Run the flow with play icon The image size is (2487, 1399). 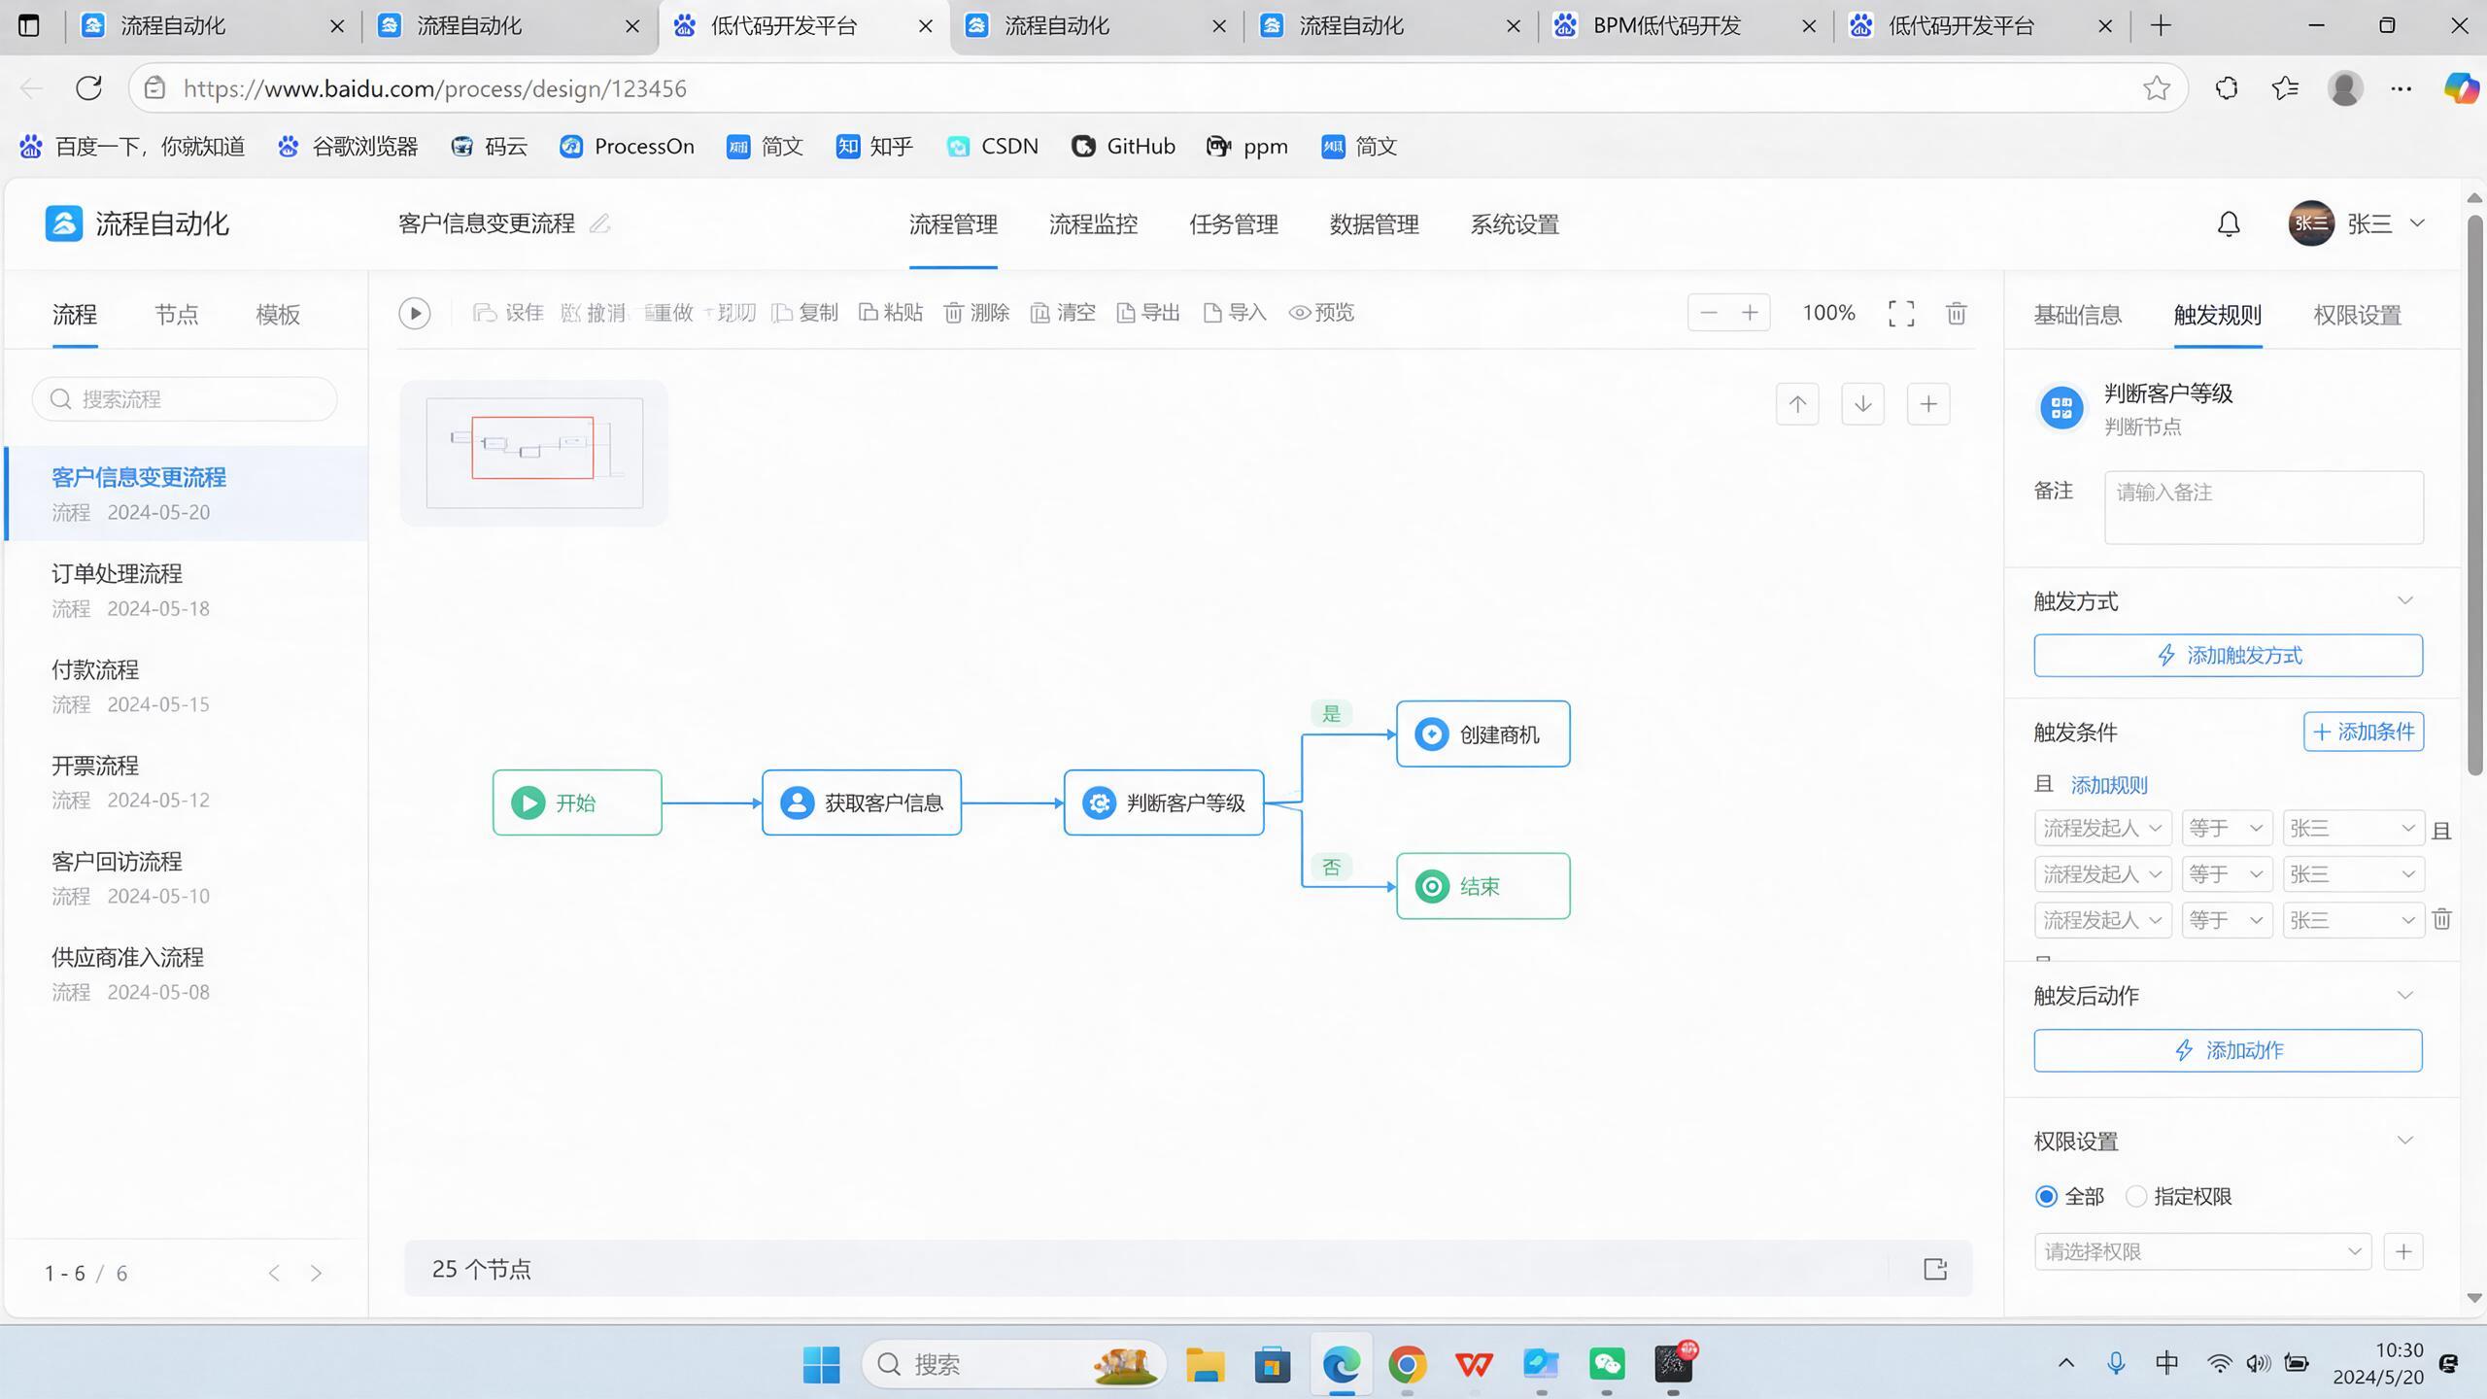415,313
